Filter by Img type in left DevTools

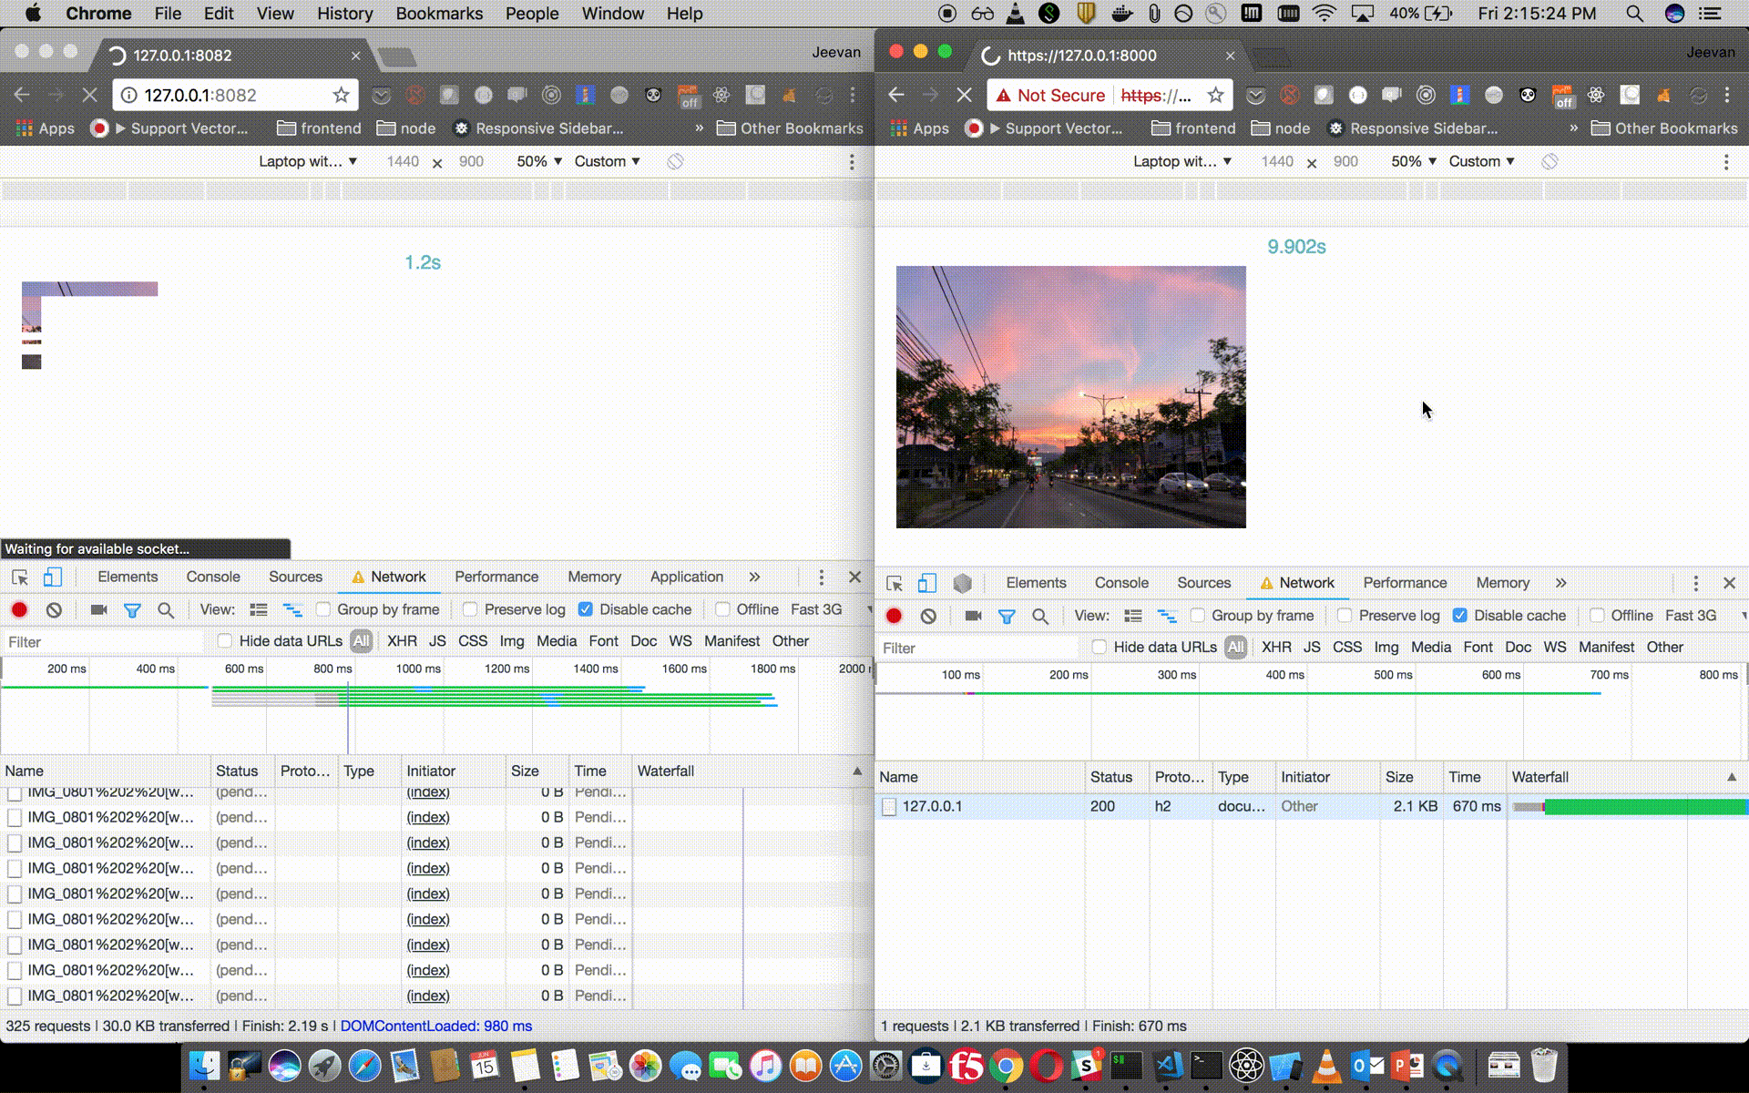tap(512, 641)
